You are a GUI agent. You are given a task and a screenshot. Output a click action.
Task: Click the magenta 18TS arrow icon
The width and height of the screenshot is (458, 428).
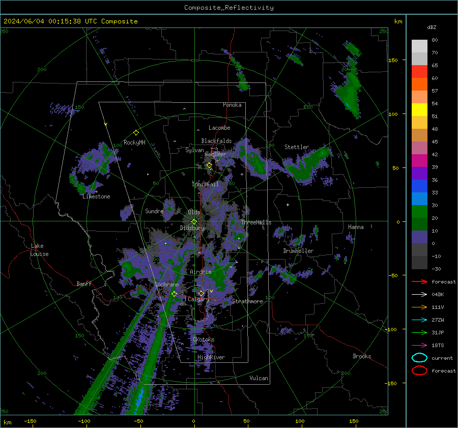point(419,346)
